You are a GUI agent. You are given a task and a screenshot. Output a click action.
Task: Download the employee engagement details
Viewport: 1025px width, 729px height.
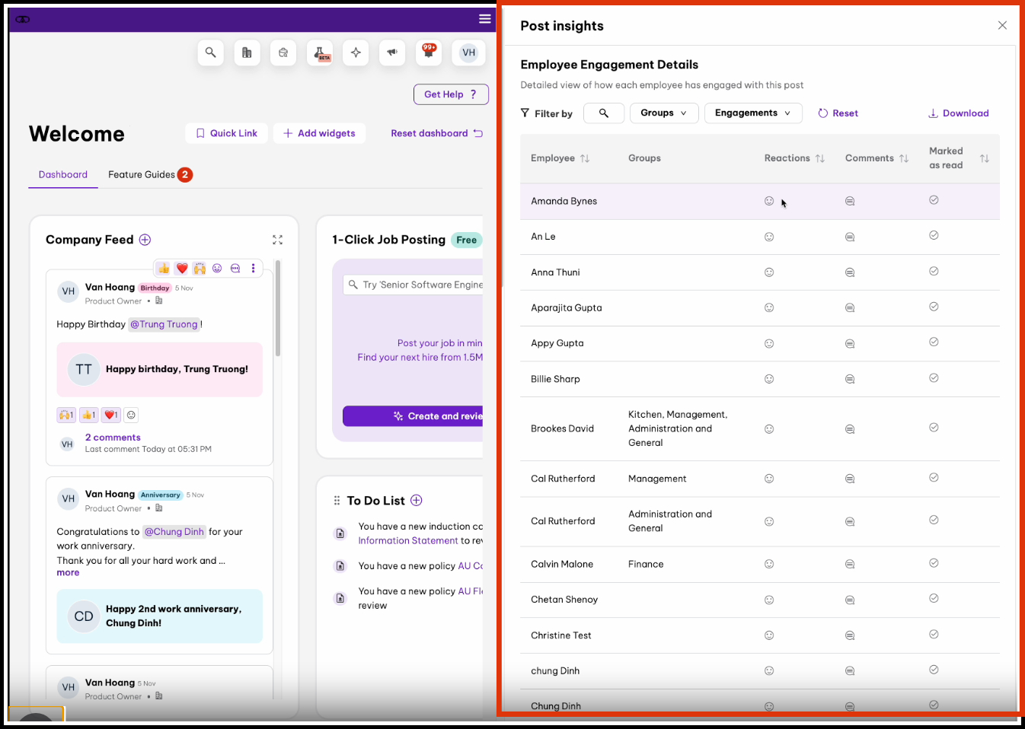(x=958, y=113)
